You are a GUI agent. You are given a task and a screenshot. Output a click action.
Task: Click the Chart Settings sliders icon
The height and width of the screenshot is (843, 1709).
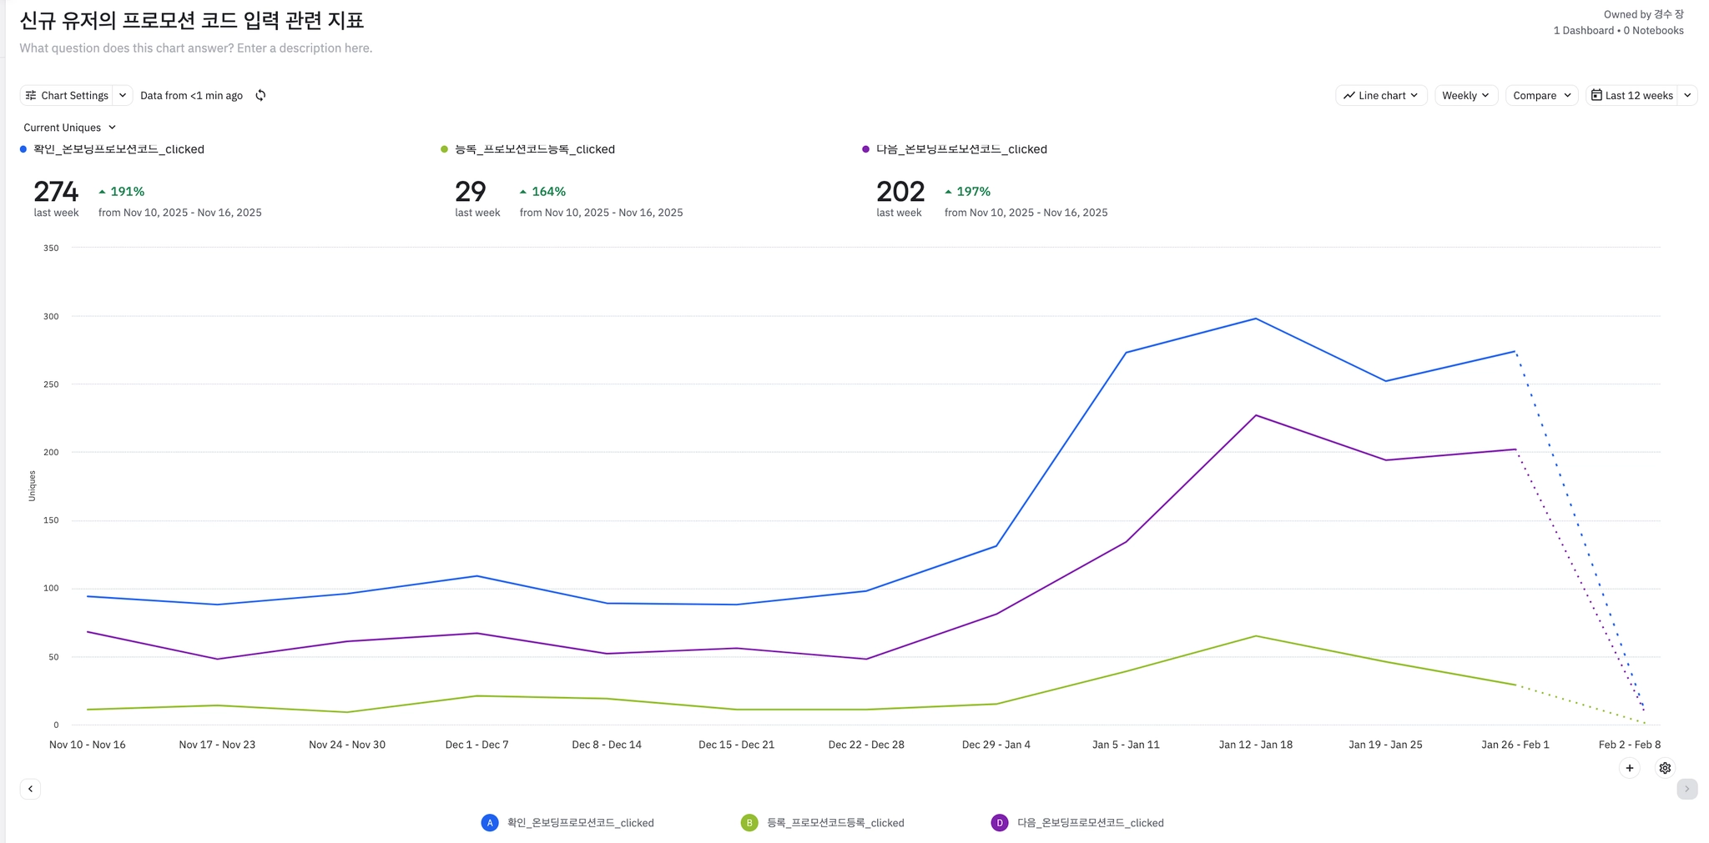(x=31, y=95)
